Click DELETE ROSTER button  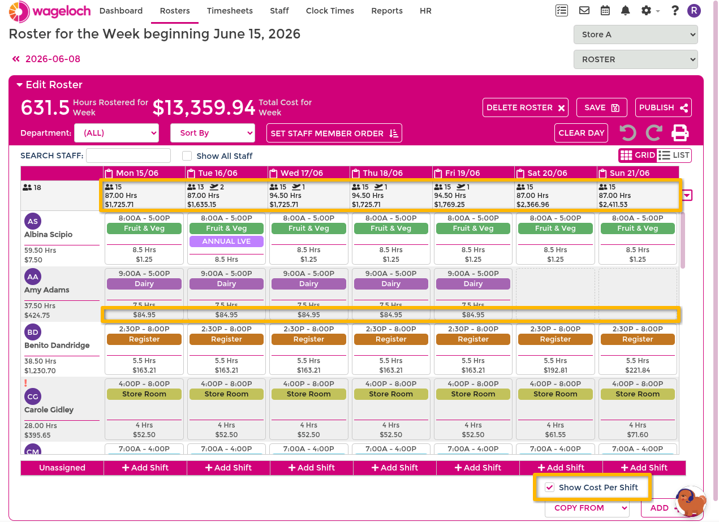pos(526,107)
